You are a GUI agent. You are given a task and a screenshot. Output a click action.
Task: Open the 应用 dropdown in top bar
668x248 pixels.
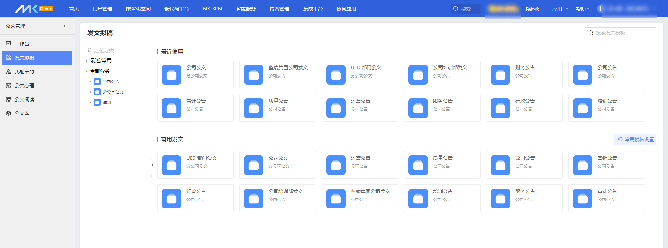pos(560,9)
